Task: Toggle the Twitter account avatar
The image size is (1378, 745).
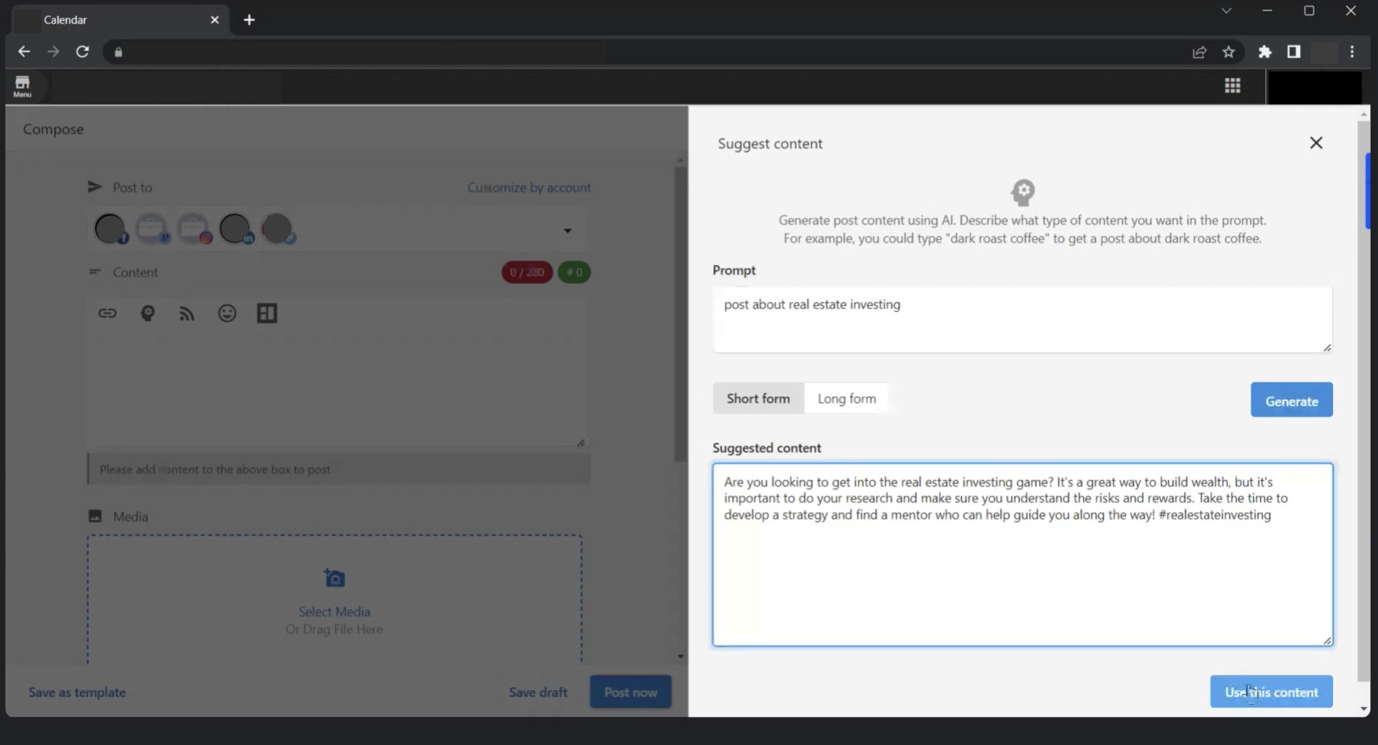Action: [x=277, y=229]
